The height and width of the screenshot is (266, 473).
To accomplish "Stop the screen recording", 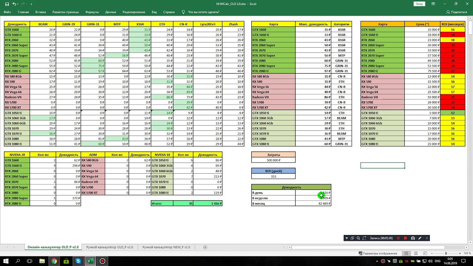I will click(x=405, y=238).
